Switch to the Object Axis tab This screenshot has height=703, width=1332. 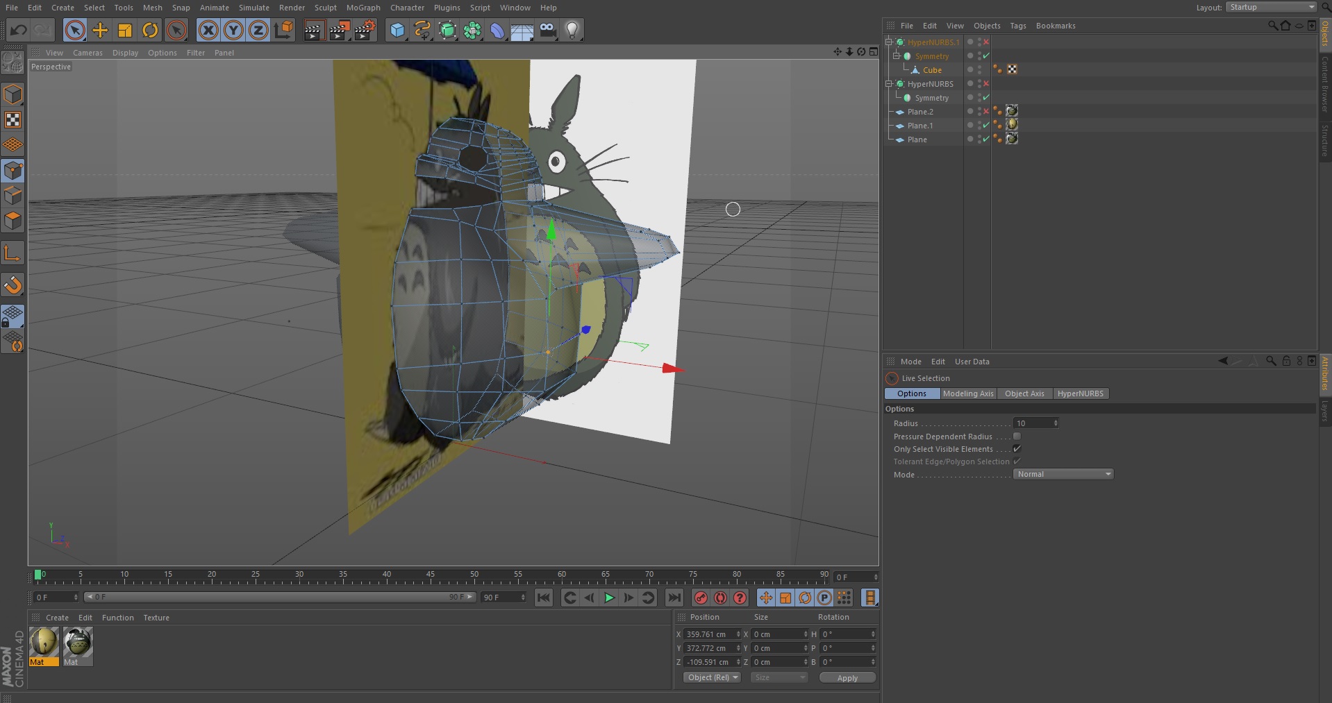pos(1024,393)
